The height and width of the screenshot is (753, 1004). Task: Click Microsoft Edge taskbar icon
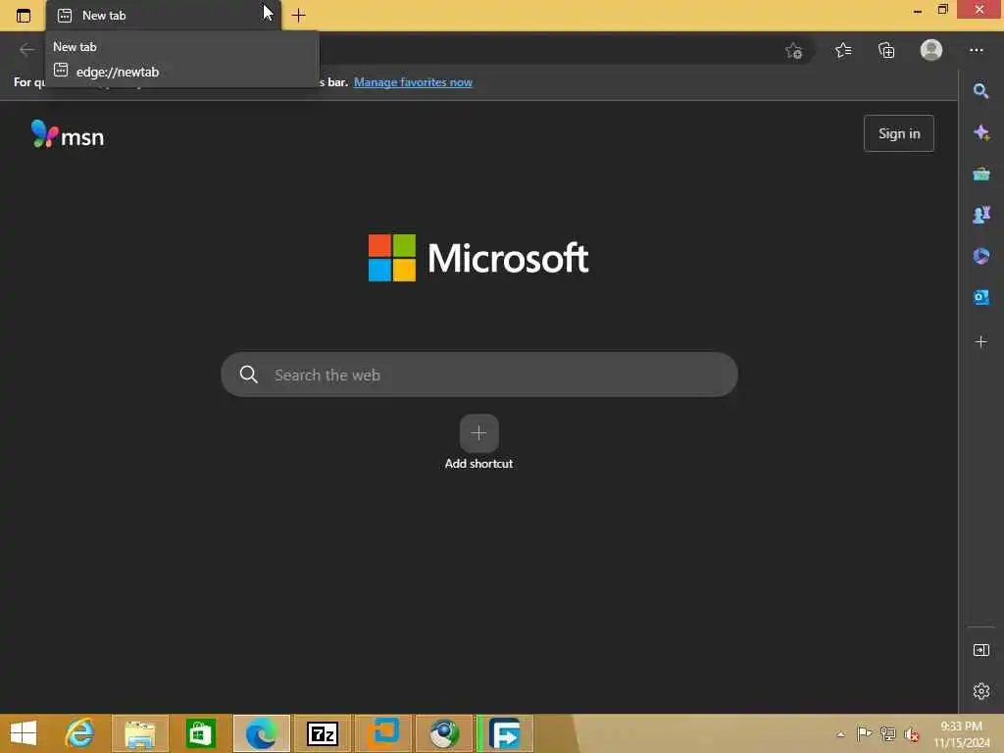[261, 733]
